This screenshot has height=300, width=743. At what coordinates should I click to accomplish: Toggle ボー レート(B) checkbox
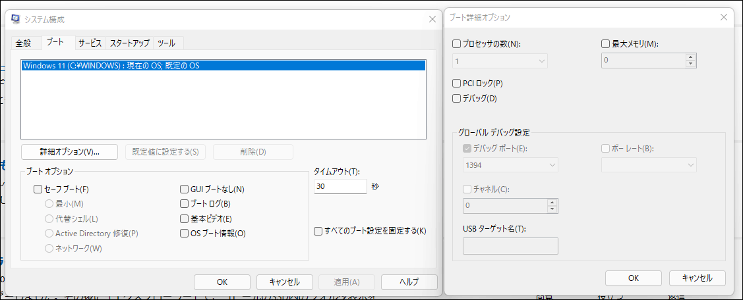[x=605, y=149]
